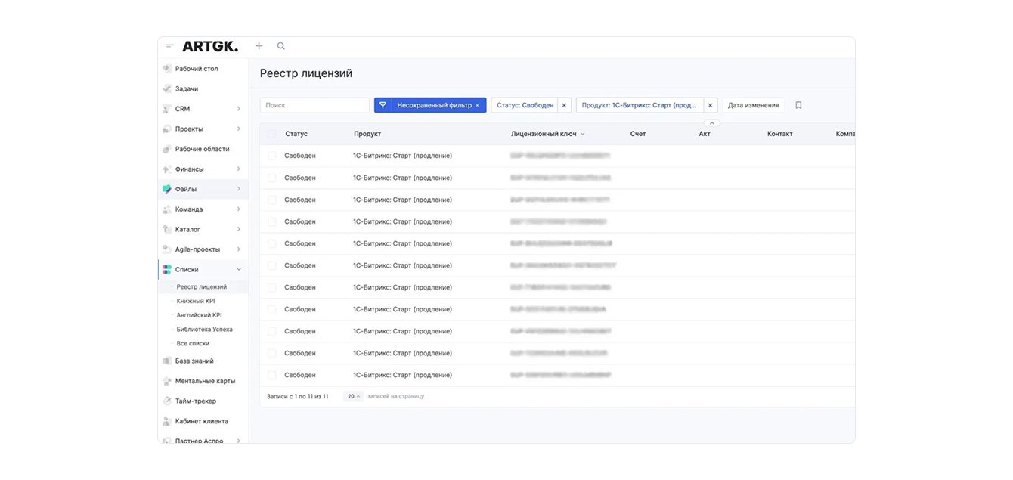Click the Списки sidebar icon
The height and width of the screenshot is (480, 1013).
coord(167,269)
